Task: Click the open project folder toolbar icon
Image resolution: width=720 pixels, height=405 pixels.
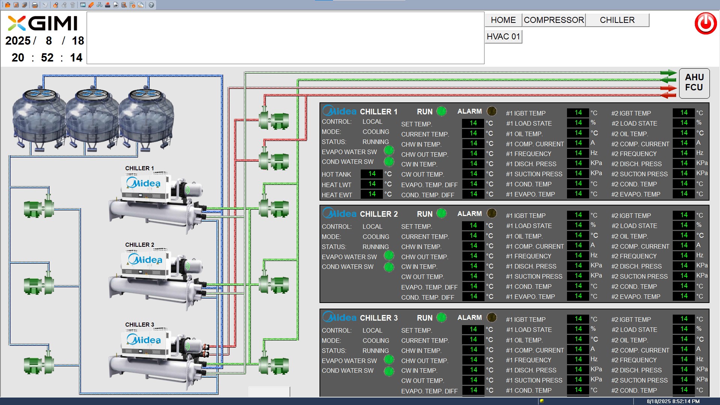Action: pyautogui.click(x=7, y=5)
